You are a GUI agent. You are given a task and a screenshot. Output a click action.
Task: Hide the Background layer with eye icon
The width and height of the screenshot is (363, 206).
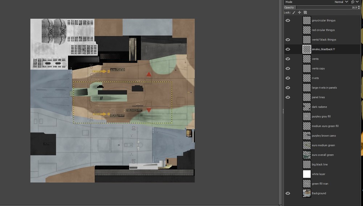(x=288, y=193)
